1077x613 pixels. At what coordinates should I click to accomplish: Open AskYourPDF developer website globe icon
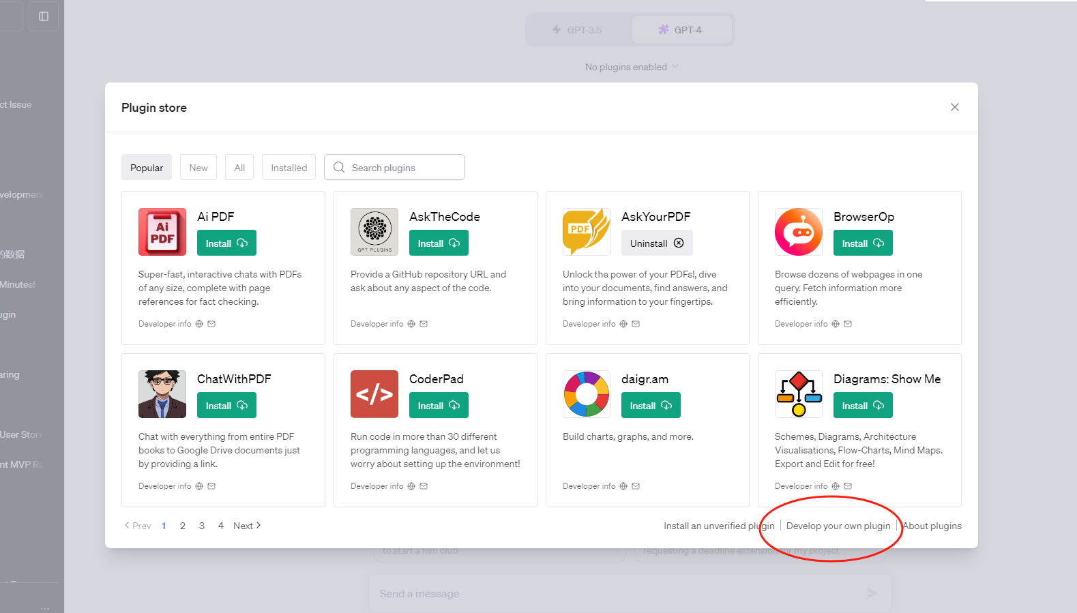(x=623, y=324)
